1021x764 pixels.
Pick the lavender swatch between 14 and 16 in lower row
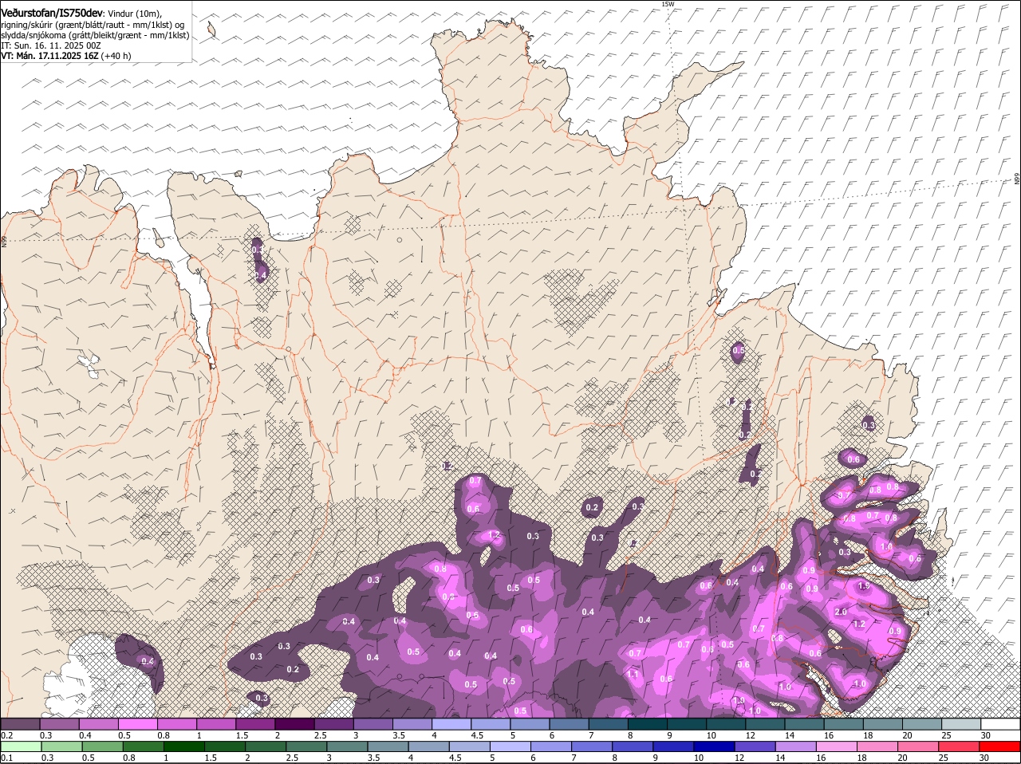794,746
